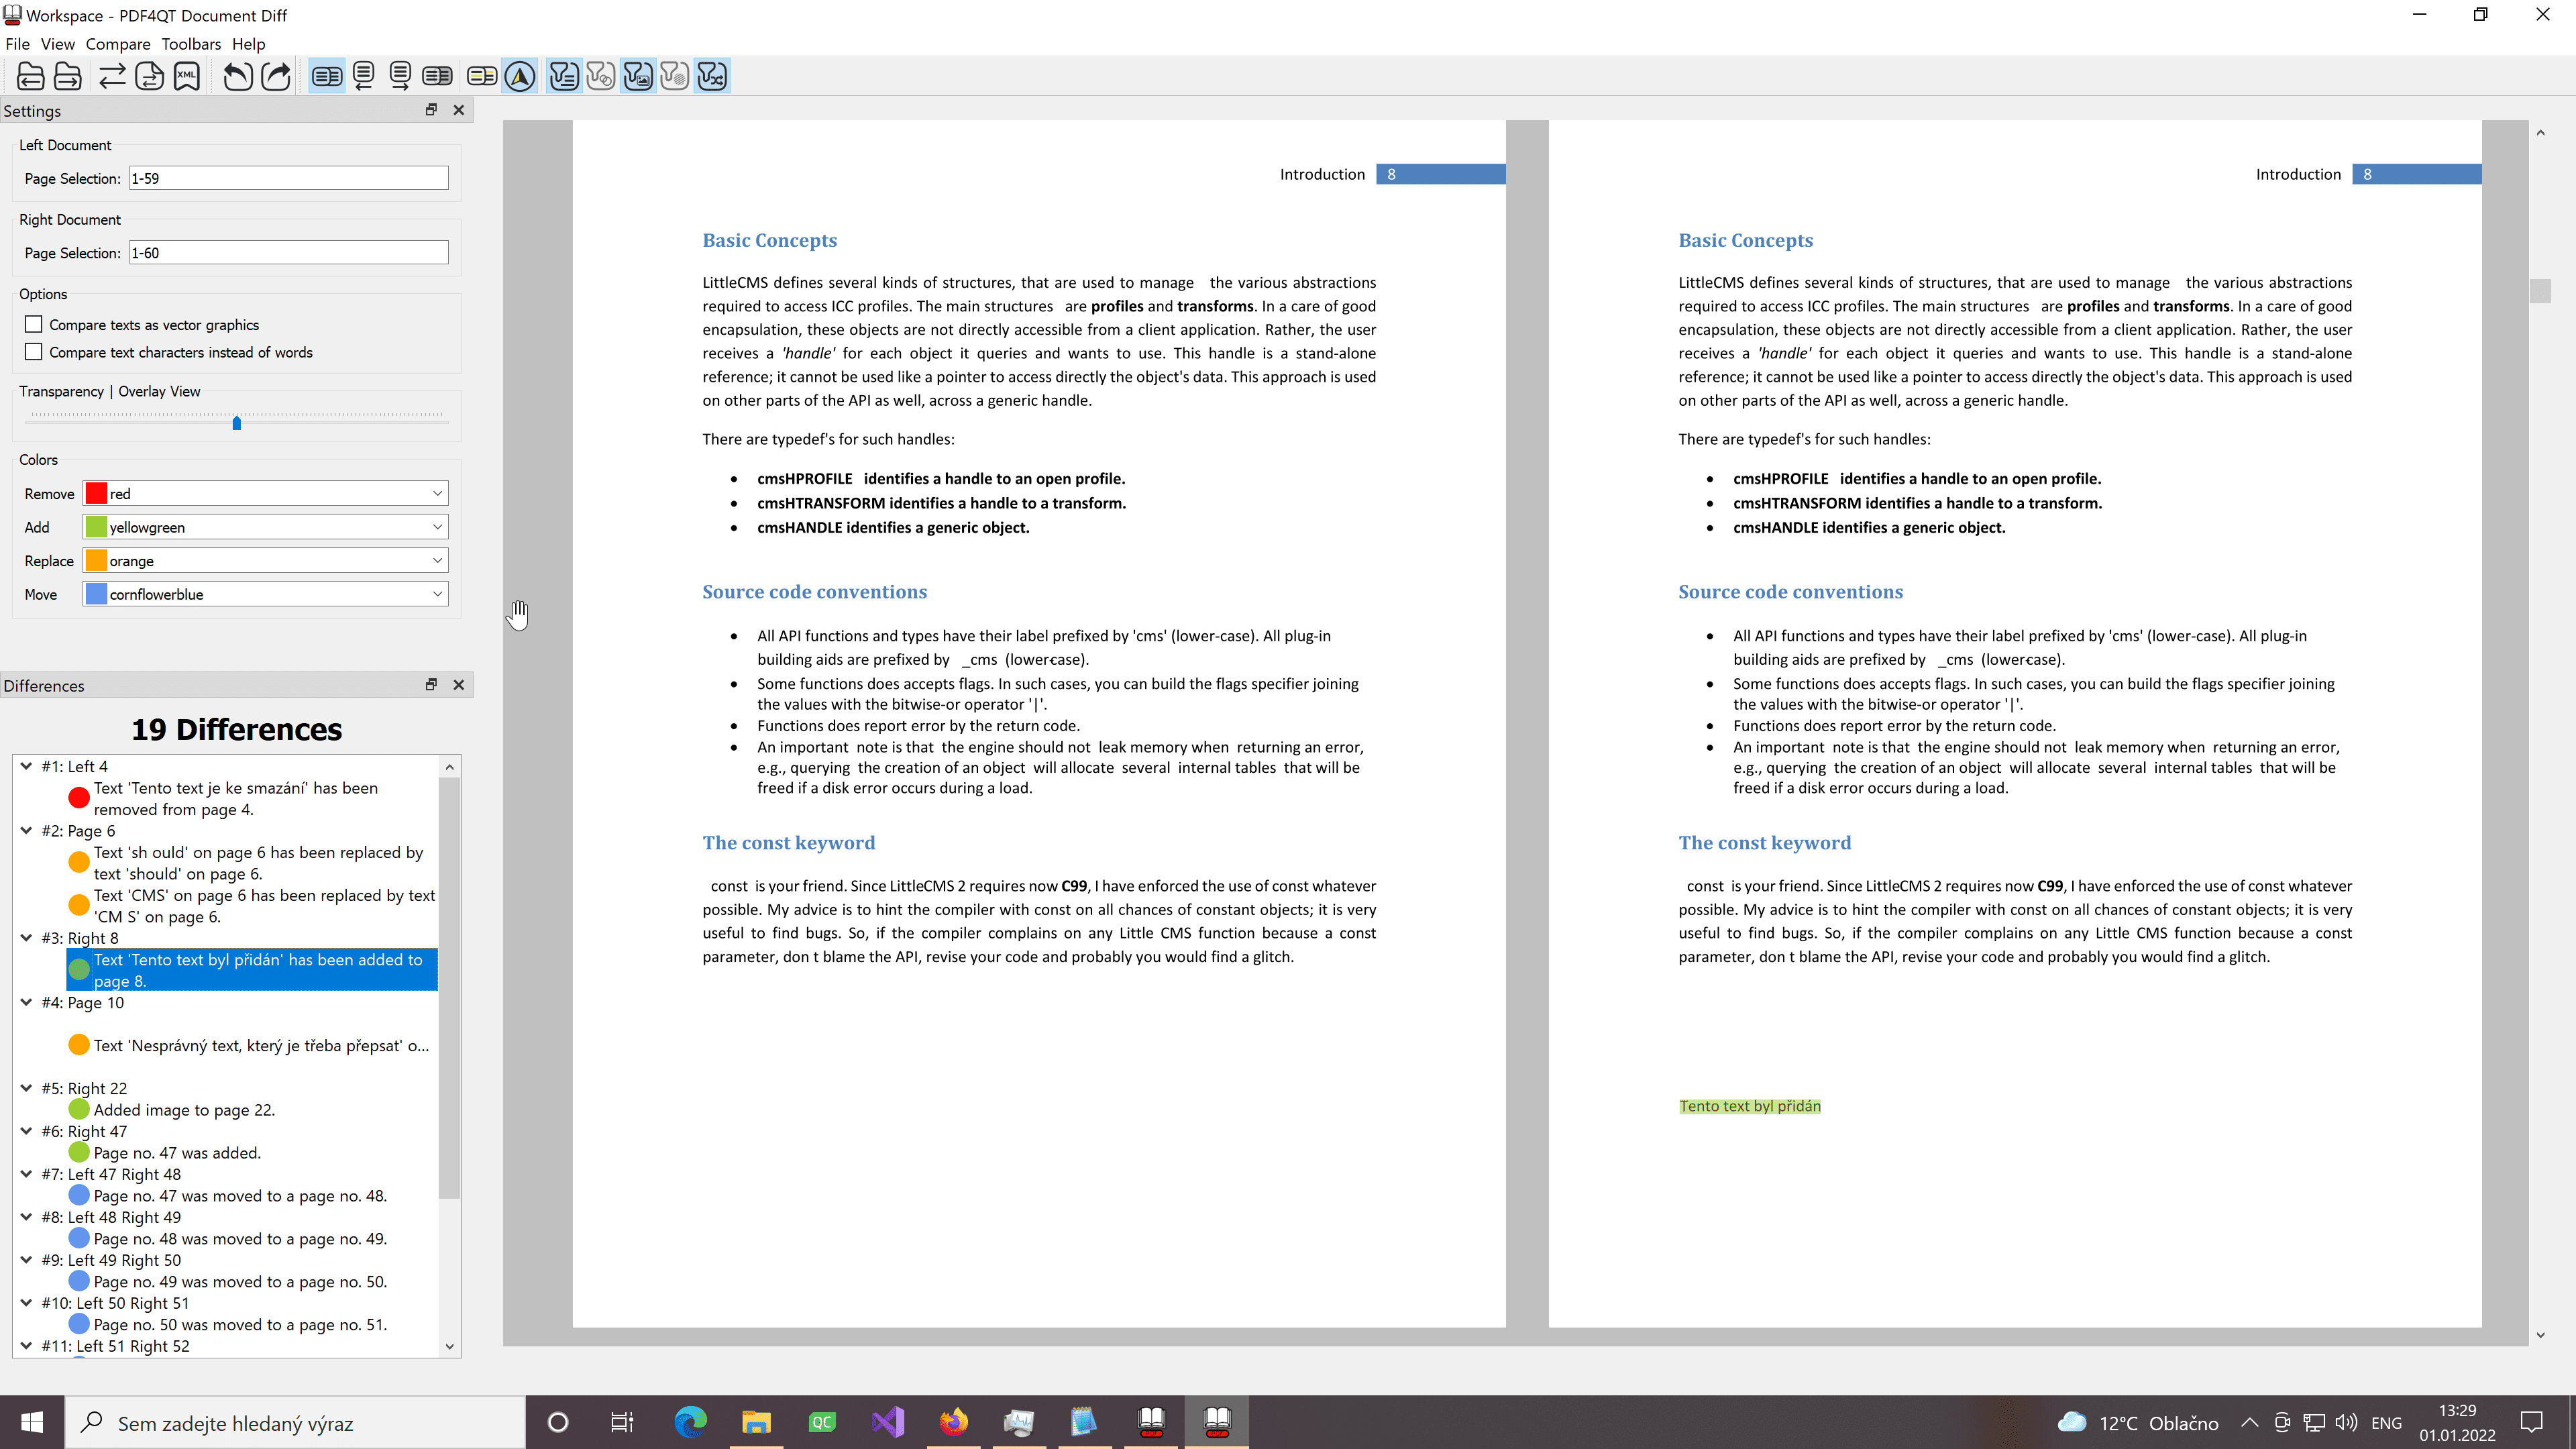The width and height of the screenshot is (2576, 1449).
Task: Enable Compare texts as vector graphics
Action: click(x=34, y=324)
